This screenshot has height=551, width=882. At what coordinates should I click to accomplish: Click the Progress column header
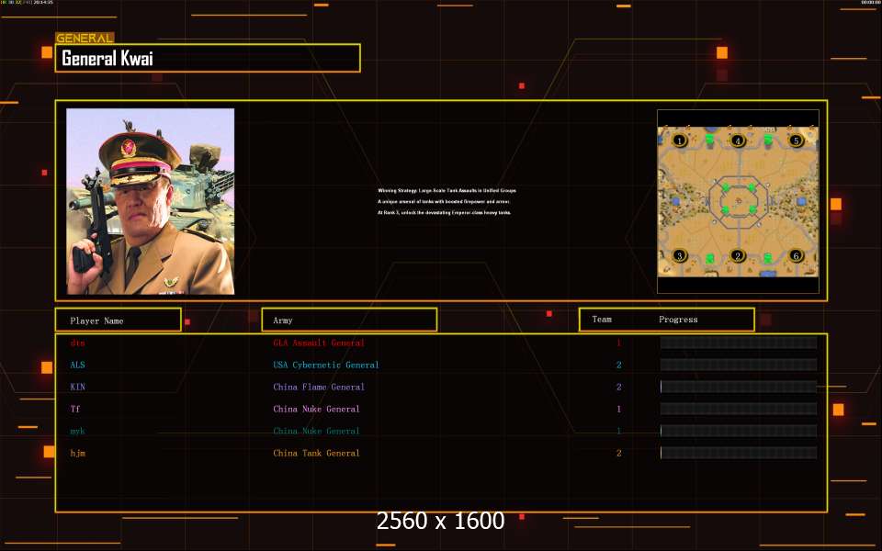point(678,320)
